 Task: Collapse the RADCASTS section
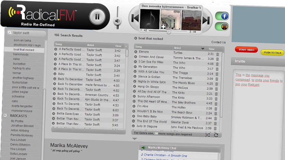pyautogui.click(x=5, y=115)
